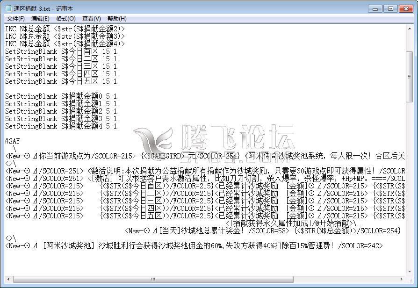Open the 查看(V) menu
The height and width of the screenshot is (288, 418).
(x=91, y=19)
